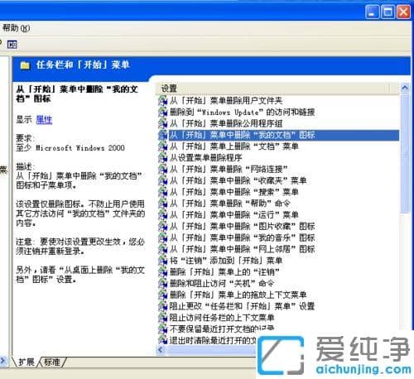Select 从「开始」菜单中删除"运行"菜单 policy
The image size is (414, 379).
point(233,214)
